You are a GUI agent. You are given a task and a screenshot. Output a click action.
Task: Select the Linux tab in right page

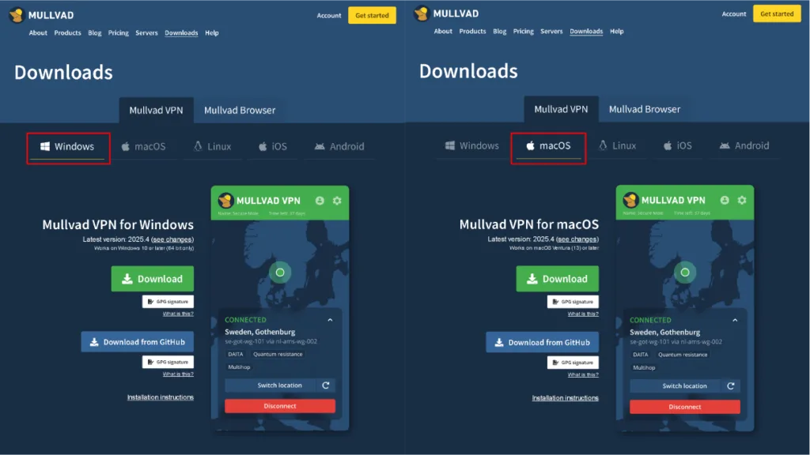[x=617, y=146]
